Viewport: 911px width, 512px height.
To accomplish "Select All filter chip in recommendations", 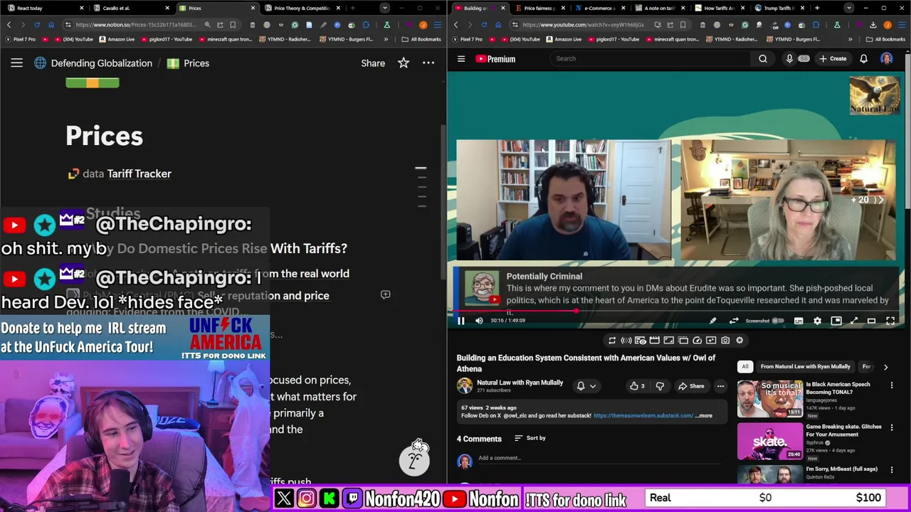I will pyautogui.click(x=744, y=367).
